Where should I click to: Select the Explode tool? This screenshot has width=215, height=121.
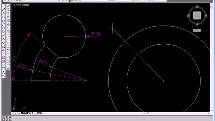(x=8, y=69)
